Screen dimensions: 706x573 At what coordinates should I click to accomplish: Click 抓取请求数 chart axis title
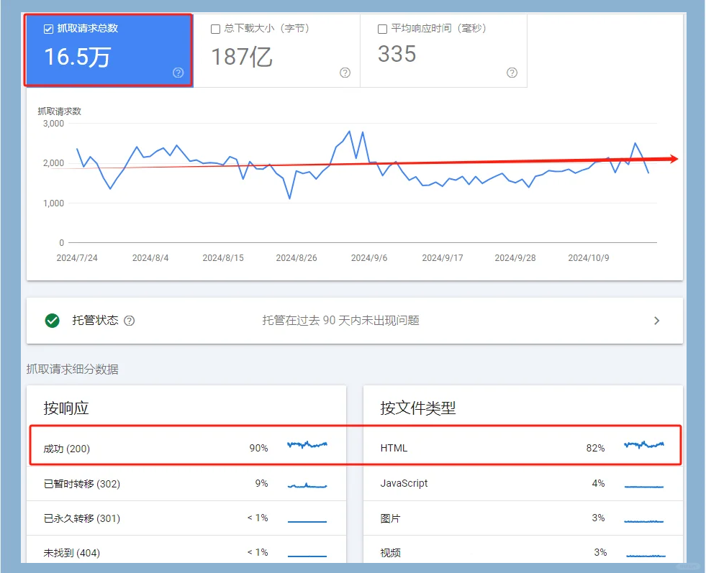[59, 111]
